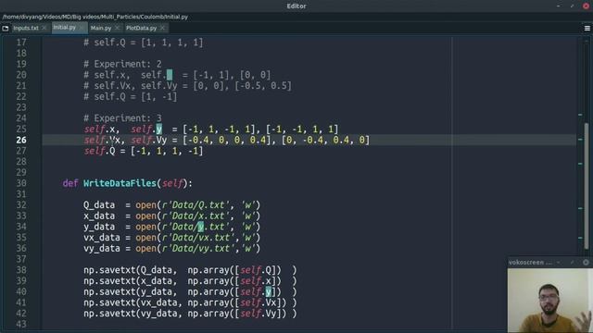Image resolution: width=593 pixels, height=333 pixels.
Task: Click the 'Editor' window title
Action: pos(296,6)
